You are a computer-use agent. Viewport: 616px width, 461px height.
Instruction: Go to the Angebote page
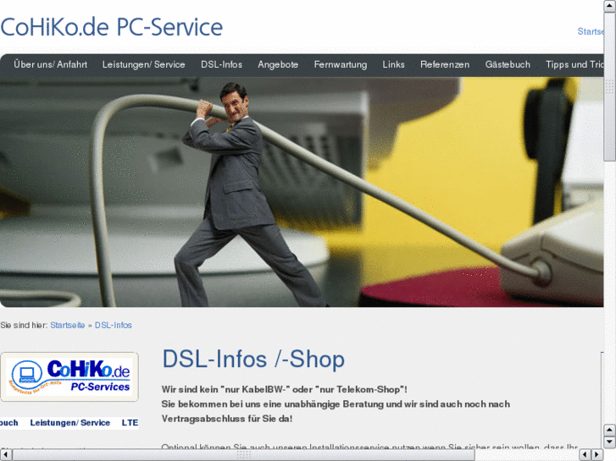click(278, 64)
